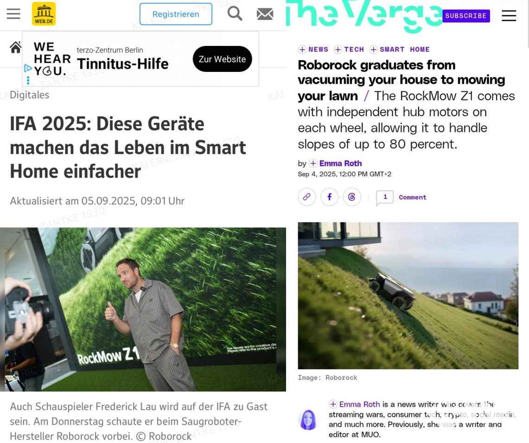529x443 pixels.
Task: Open the Comment link
Action: pos(412,197)
